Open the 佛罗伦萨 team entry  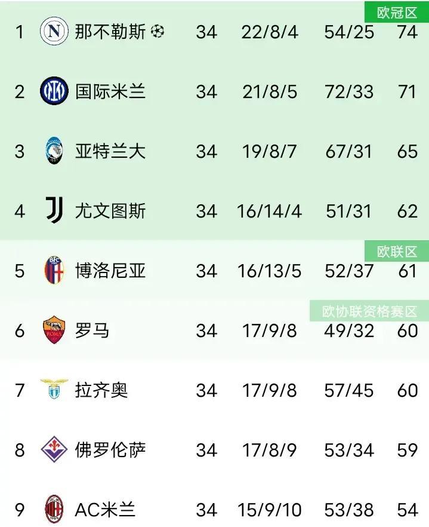click(110, 450)
